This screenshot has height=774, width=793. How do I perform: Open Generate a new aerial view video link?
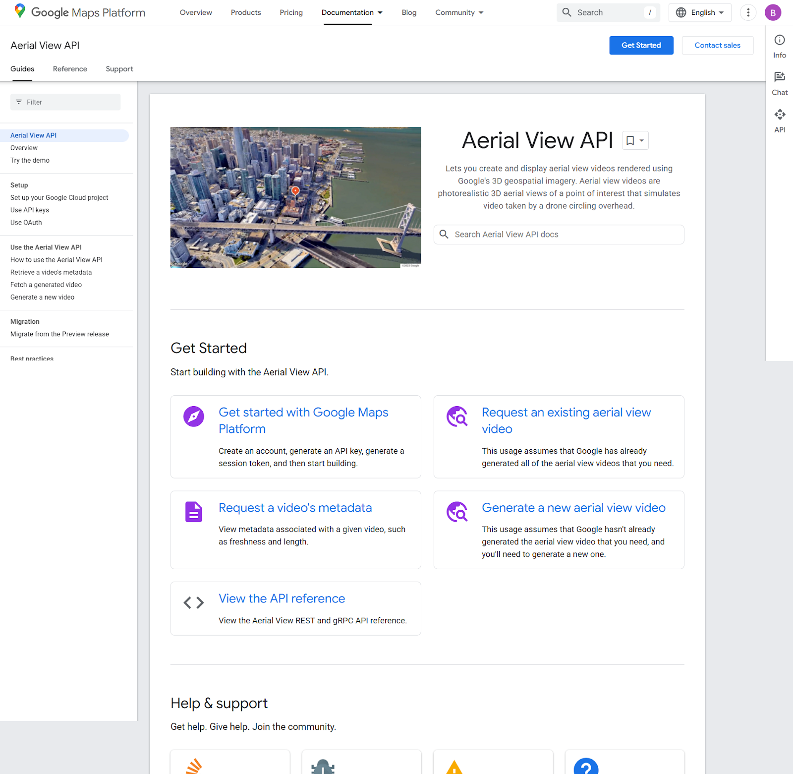(573, 508)
